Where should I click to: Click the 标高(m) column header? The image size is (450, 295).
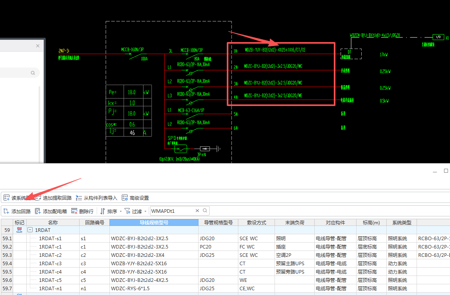click(x=371, y=222)
